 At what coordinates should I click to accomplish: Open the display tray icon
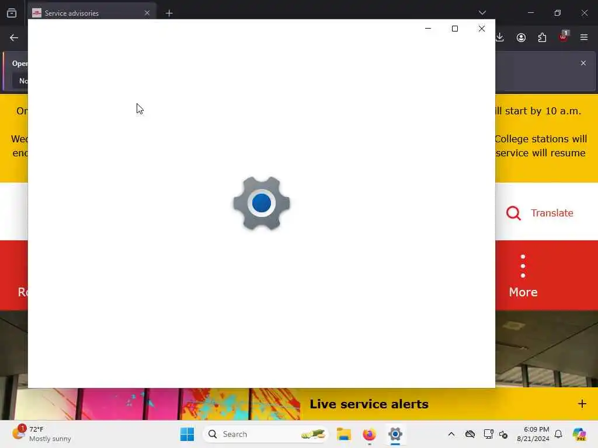point(488,434)
